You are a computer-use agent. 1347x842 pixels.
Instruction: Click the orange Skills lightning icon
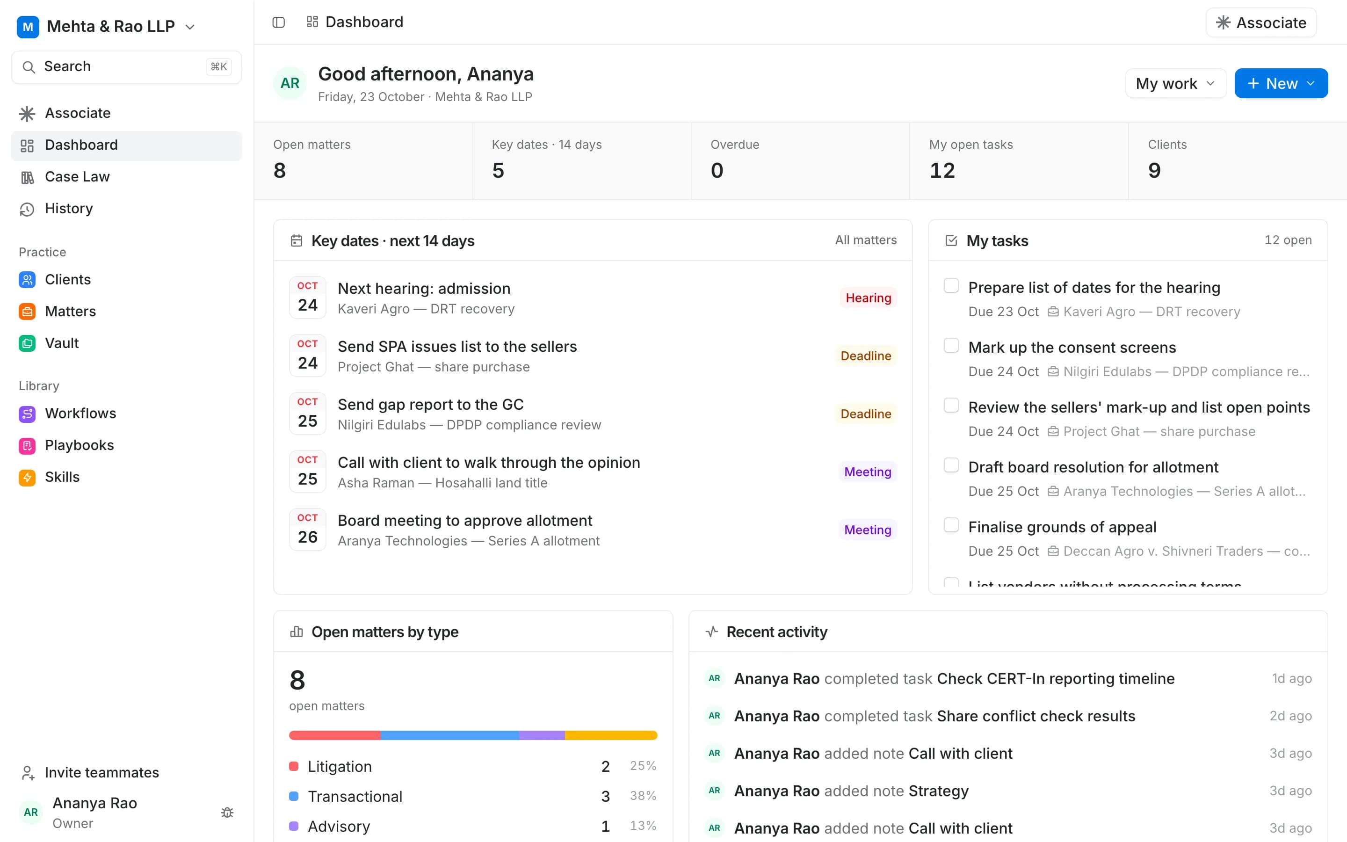[x=27, y=477]
